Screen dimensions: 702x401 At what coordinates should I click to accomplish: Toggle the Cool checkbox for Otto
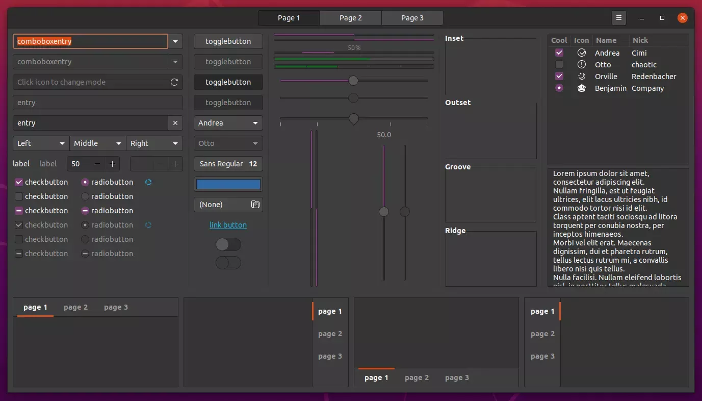[x=559, y=65]
